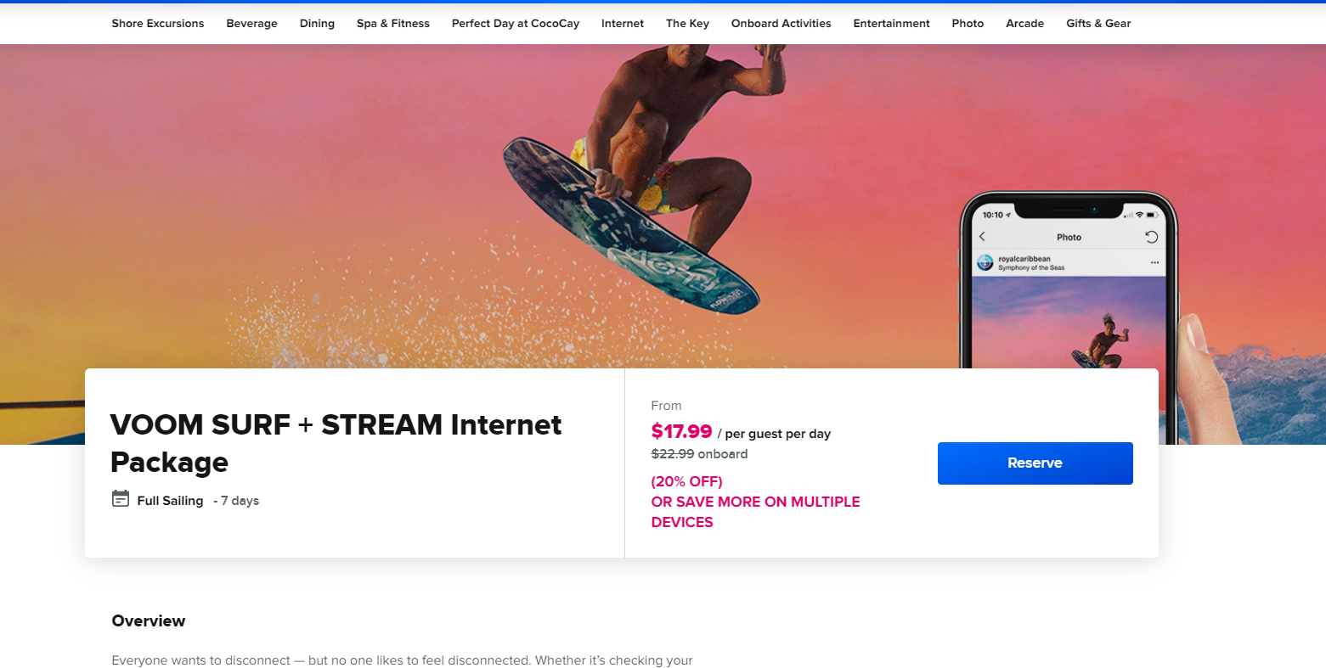Go to Onboard Activities
Screen dimensions: 1326x668
(781, 24)
